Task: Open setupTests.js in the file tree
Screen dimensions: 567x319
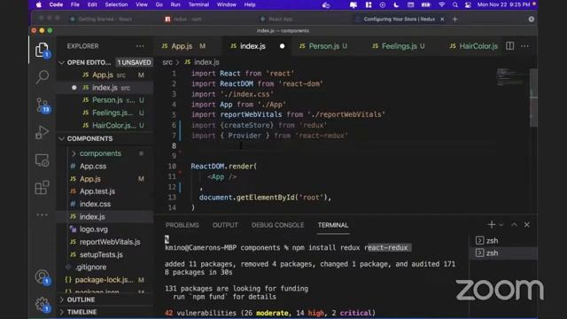Action: pos(105,254)
